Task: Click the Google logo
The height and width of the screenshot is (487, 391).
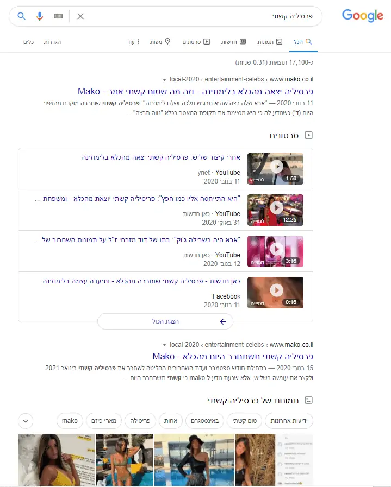Action: click(x=362, y=16)
